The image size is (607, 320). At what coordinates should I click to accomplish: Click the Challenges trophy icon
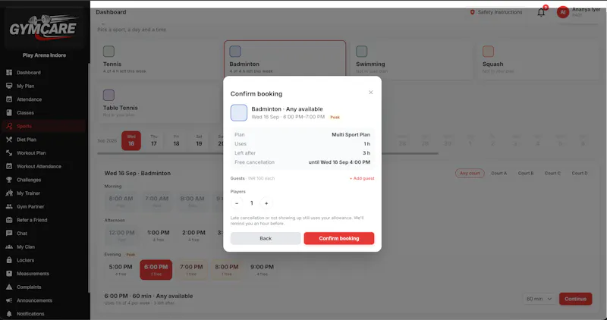(x=9, y=180)
